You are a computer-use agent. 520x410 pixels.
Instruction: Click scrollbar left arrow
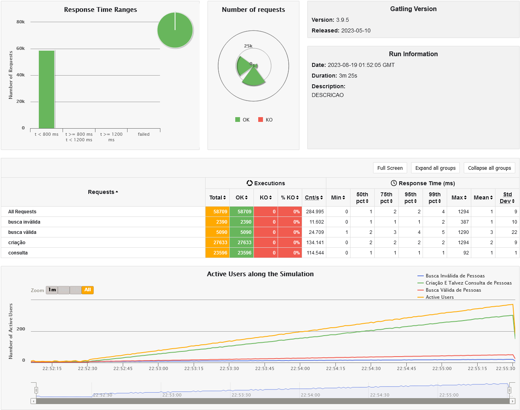(33, 401)
